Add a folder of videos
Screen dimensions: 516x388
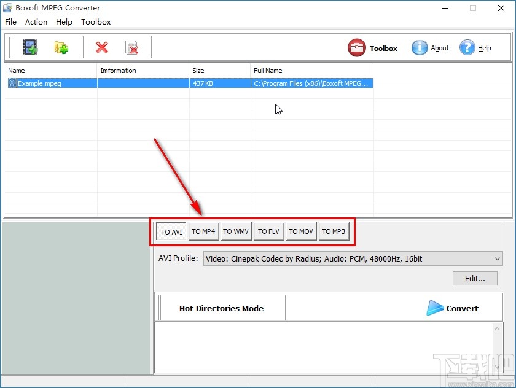coord(60,47)
